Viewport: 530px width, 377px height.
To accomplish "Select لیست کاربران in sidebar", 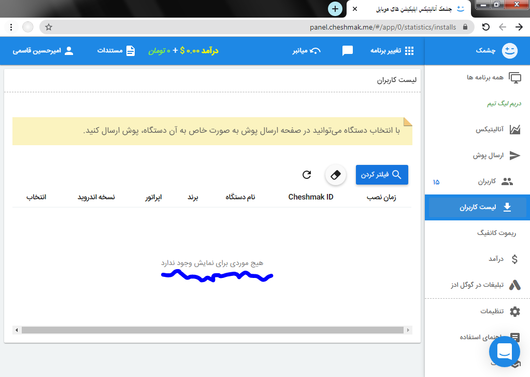I will (478, 207).
